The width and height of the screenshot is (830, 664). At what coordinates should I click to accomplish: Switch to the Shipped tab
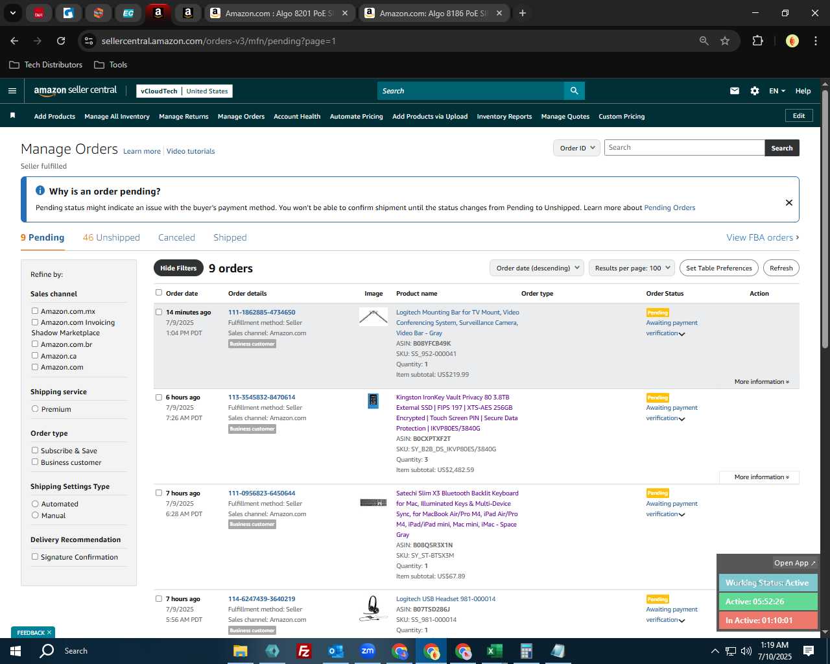(230, 237)
